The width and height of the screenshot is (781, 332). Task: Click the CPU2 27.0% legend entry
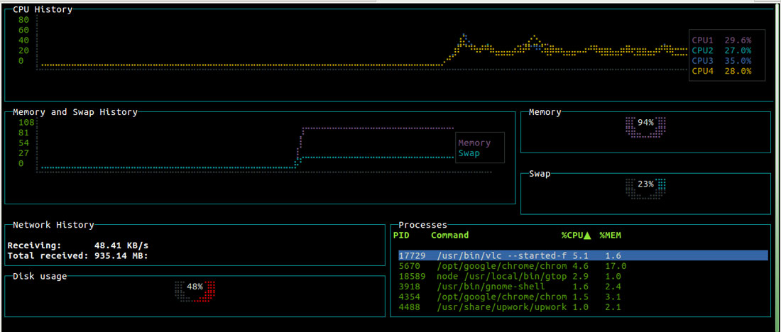(x=722, y=50)
